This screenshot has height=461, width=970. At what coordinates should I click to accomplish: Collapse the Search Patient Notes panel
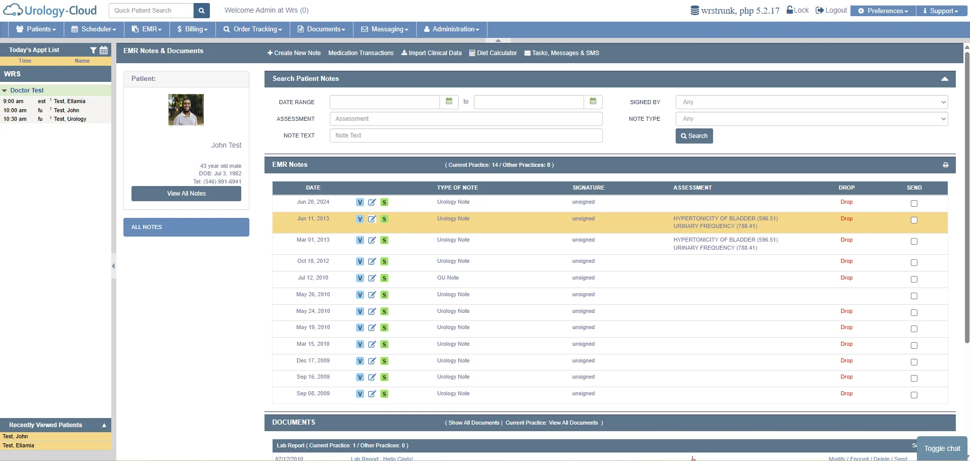click(x=944, y=79)
